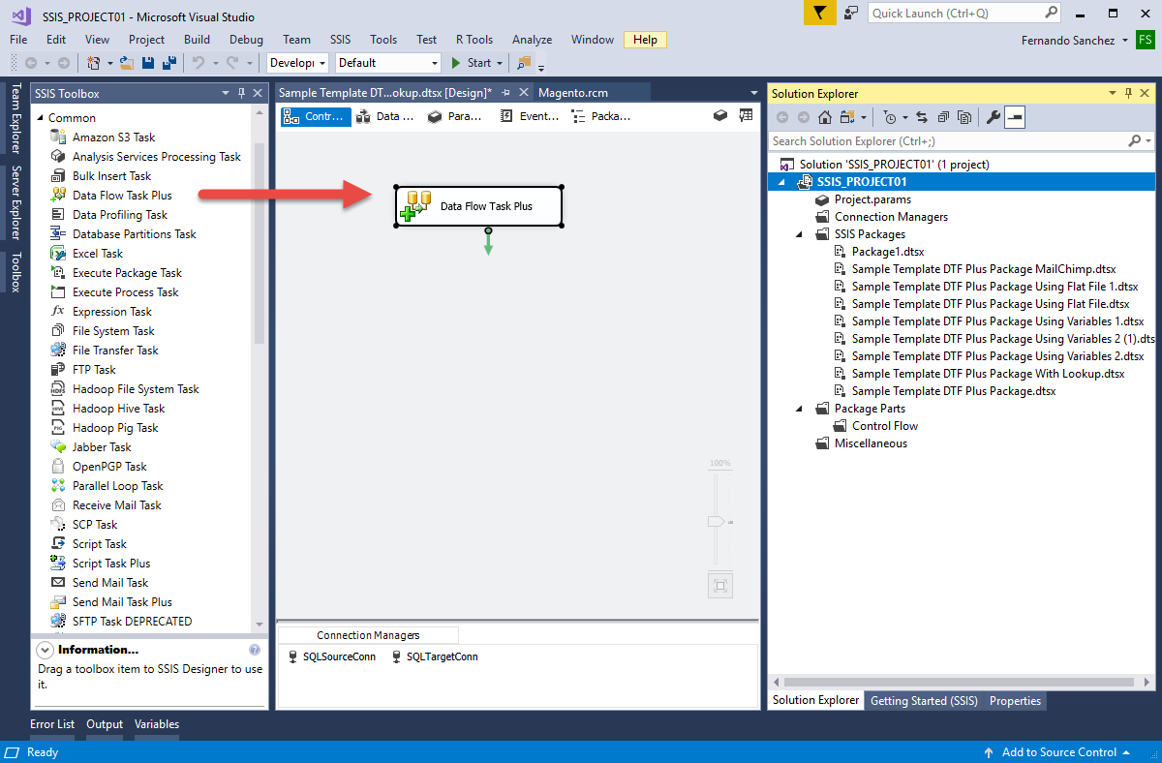Toggle auto hide pin on SSIS Toolbox
1162x763 pixels.
click(240, 94)
